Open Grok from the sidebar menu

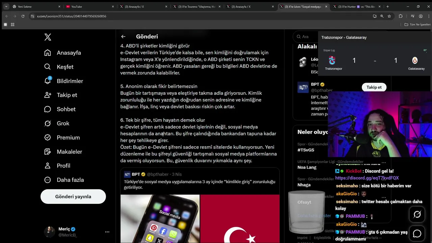[57, 123]
